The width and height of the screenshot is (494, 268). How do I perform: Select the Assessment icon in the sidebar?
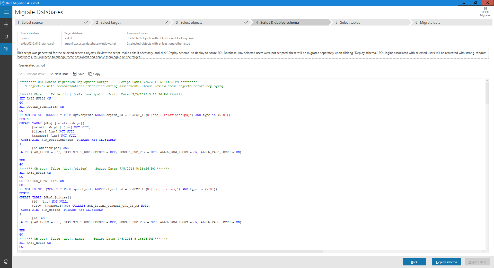point(6,37)
